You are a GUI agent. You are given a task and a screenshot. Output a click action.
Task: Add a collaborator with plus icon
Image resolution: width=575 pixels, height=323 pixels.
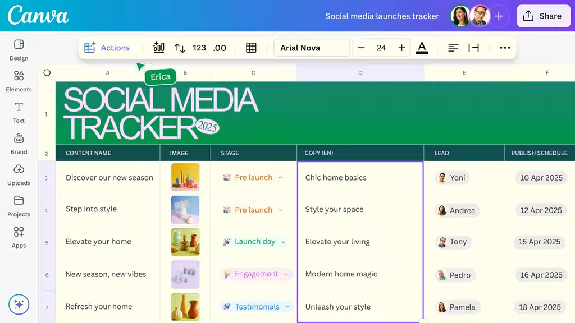499,16
